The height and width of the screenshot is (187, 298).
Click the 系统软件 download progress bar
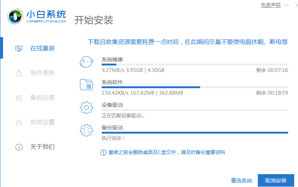pos(194,87)
